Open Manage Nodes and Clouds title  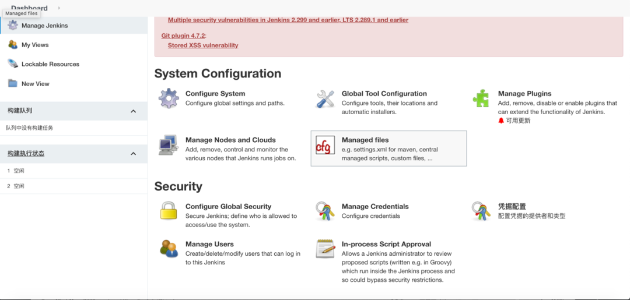230,140
